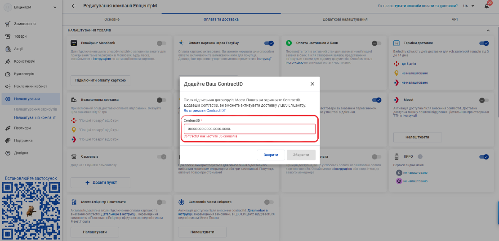Open Налаштування компанії submenu item
The image size is (499, 241).
click(35, 117)
